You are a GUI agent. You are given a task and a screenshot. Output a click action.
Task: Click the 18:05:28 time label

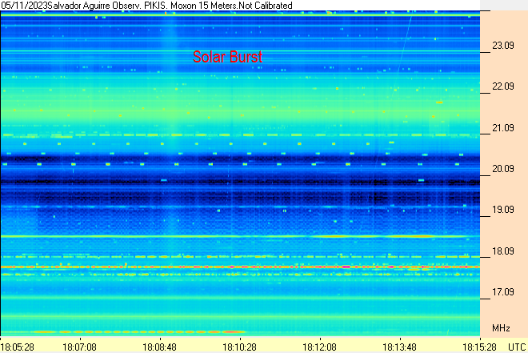tap(17, 347)
